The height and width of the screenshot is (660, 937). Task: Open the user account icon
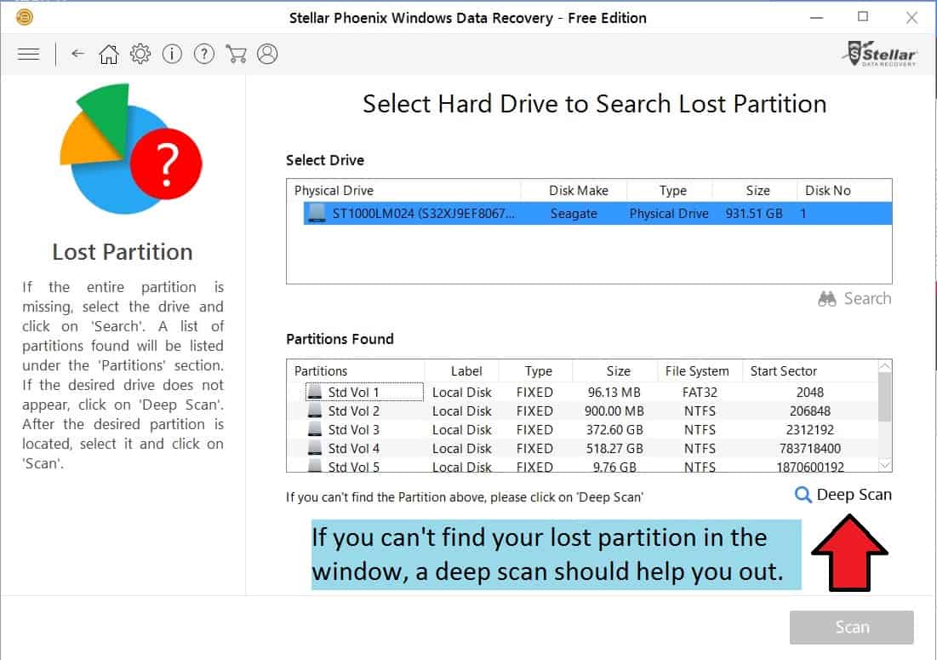click(x=267, y=54)
